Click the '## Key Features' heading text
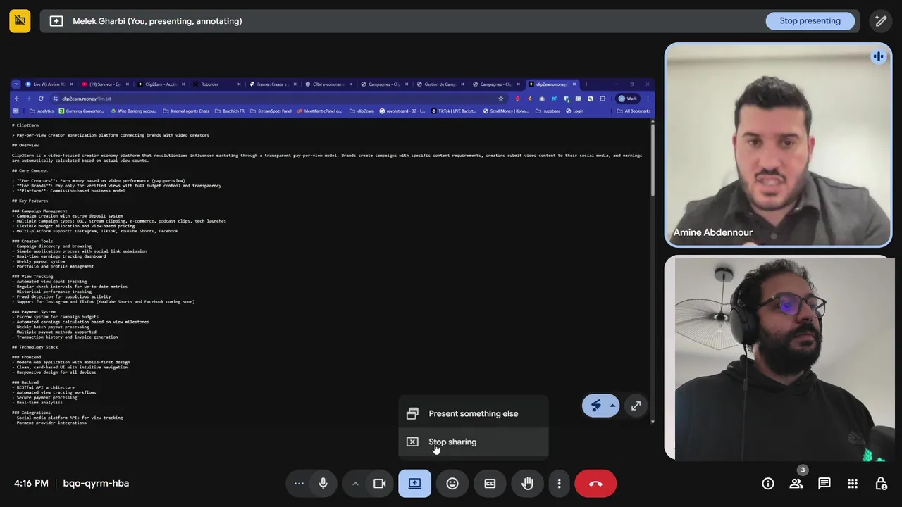 (x=30, y=201)
